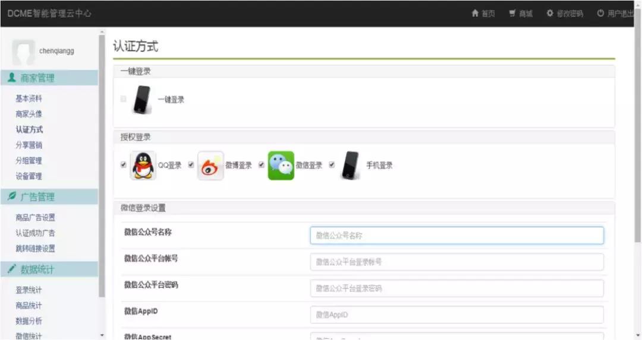The height and width of the screenshot is (340, 642).
Task: Open 商品广告设置 in the sidebar
Action: [x=35, y=217]
